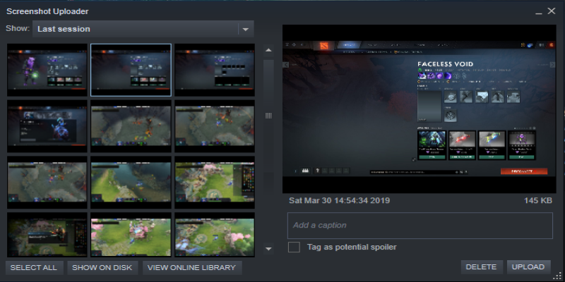Select the middle thumbnail in second row

click(x=131, y=126)
